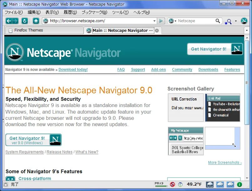Image resolution: width=252 pixels, height=191 pixels.
Task: Open the Downloads link
Action: tap(208, 70)
